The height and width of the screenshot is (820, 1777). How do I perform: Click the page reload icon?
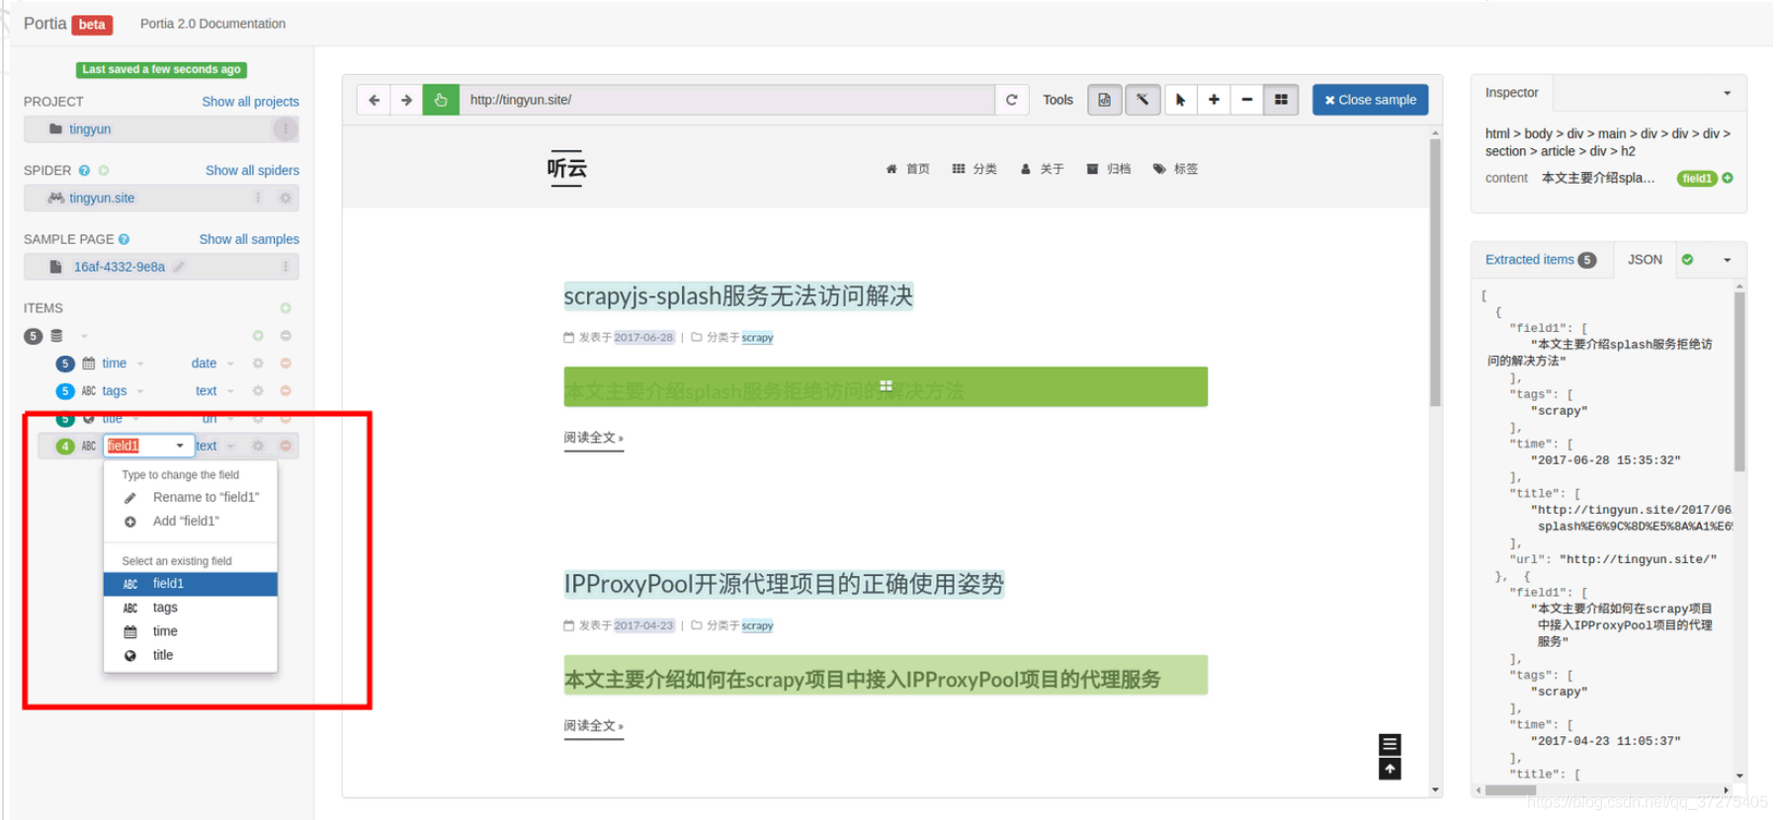[x=1011, y=100]
